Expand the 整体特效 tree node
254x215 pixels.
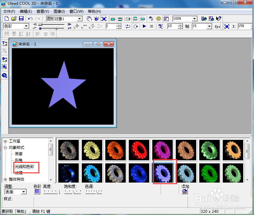5,179
